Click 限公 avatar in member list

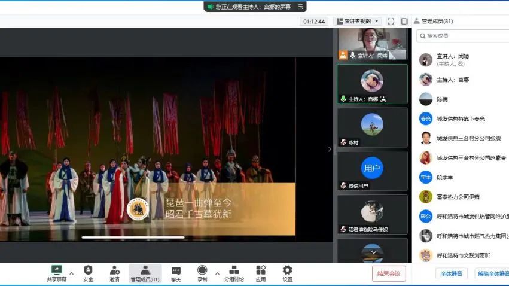point(426,217)
